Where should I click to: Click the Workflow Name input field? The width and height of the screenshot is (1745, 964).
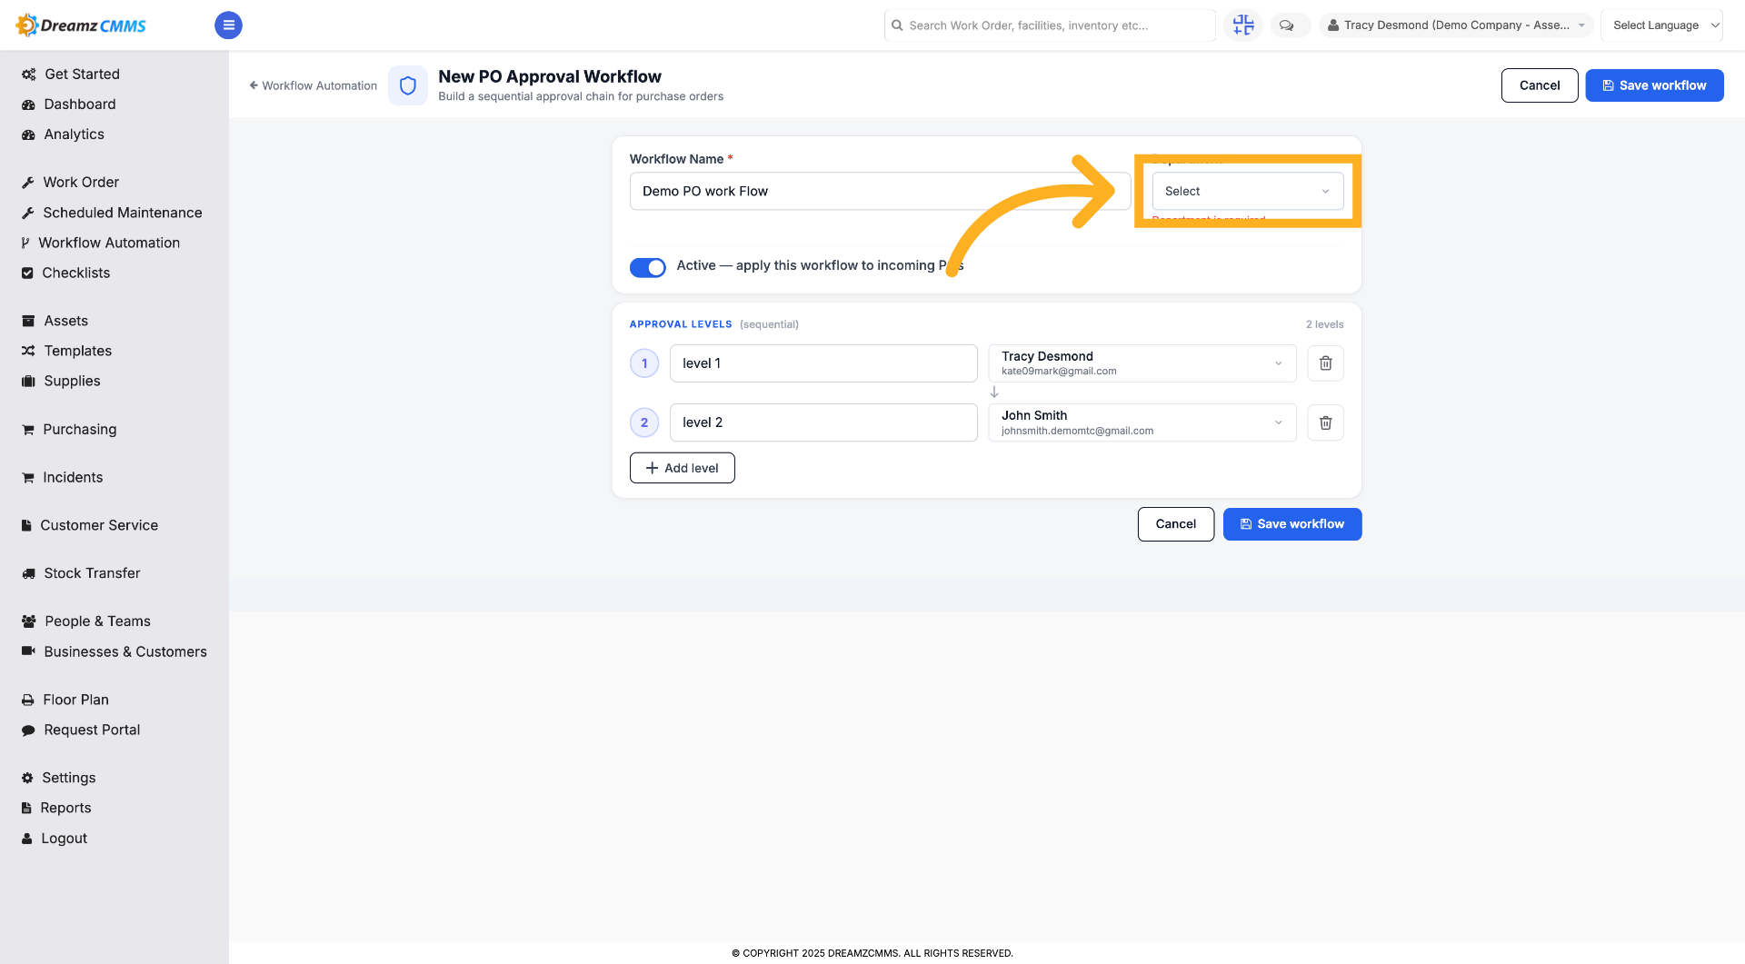(880, 191)
